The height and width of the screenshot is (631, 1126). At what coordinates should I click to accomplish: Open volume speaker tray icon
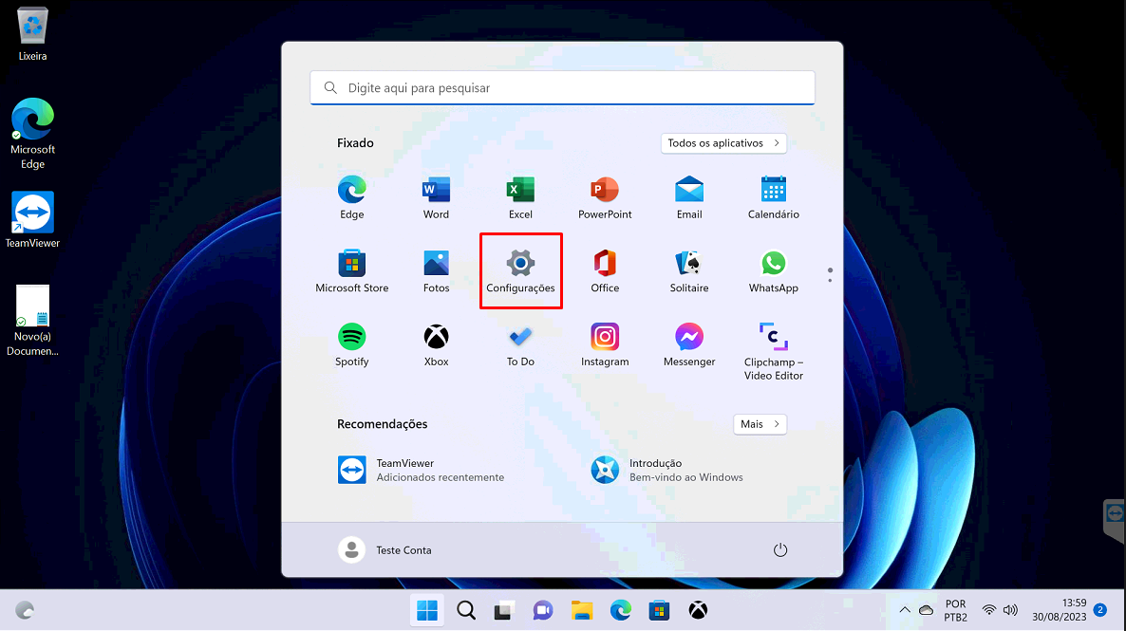1010,610
